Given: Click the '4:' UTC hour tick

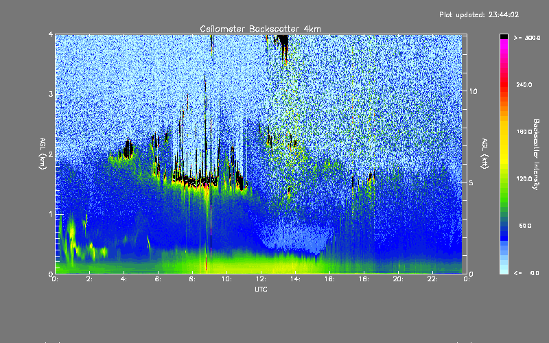Looking at the screenshot, I should (x=124, y=279).
